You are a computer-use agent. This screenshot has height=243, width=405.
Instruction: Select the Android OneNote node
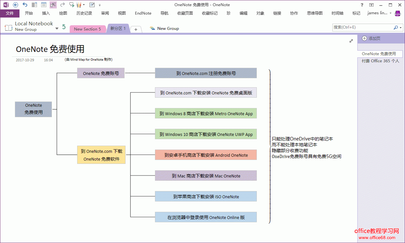tap(206, 155)
